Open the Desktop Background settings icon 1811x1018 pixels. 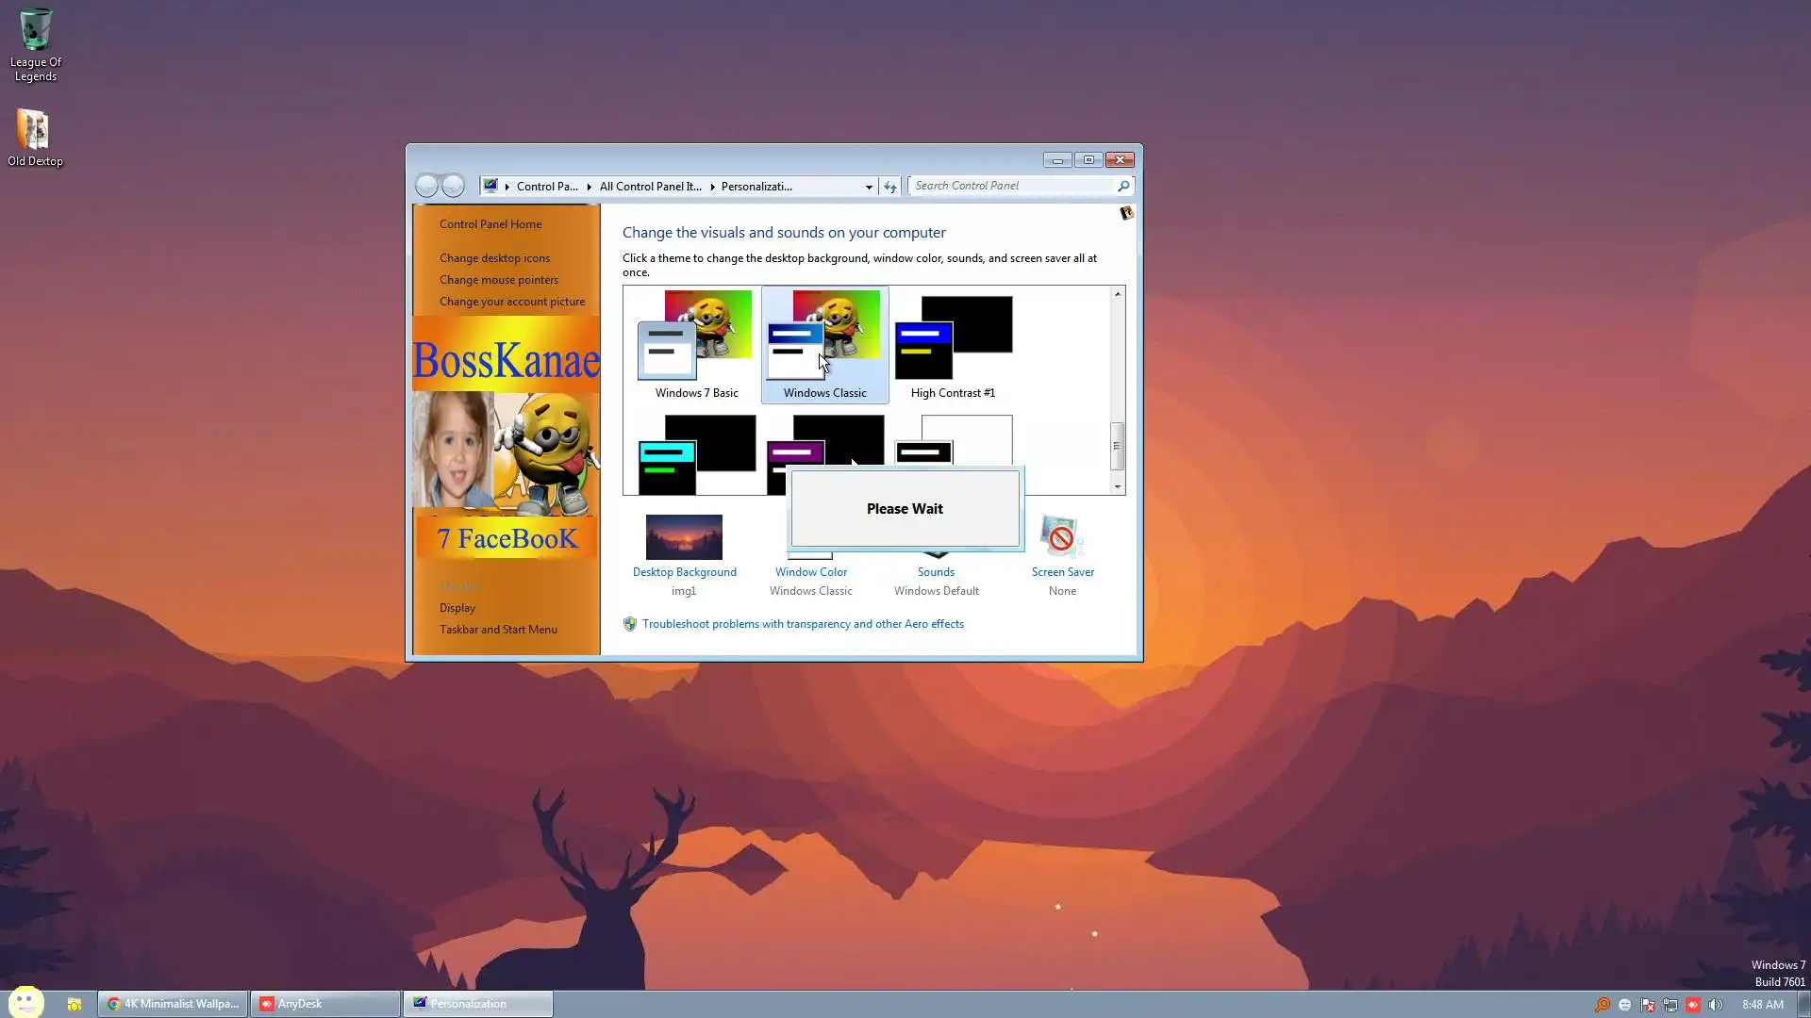(684, 536)
